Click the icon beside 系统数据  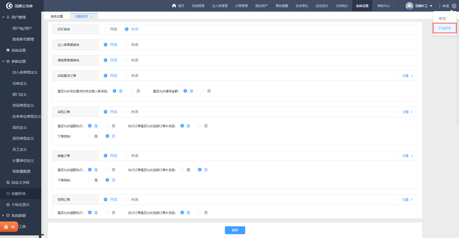8,215
